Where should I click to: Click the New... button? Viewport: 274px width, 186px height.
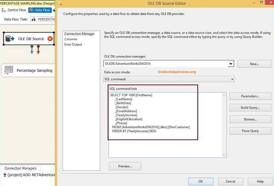254,64
